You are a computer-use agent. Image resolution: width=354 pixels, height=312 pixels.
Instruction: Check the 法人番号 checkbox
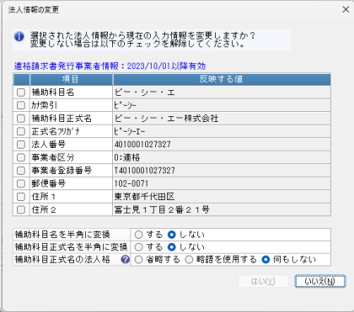click(21, 145)
